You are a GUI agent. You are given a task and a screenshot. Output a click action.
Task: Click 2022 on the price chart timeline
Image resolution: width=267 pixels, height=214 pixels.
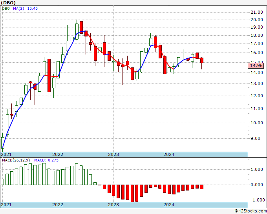(58, 154)
